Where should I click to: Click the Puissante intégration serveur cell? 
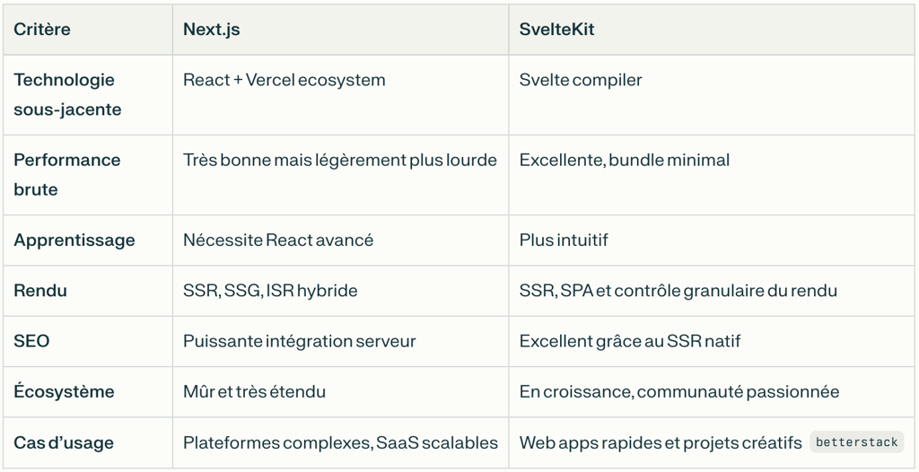(x=299, y=341)
